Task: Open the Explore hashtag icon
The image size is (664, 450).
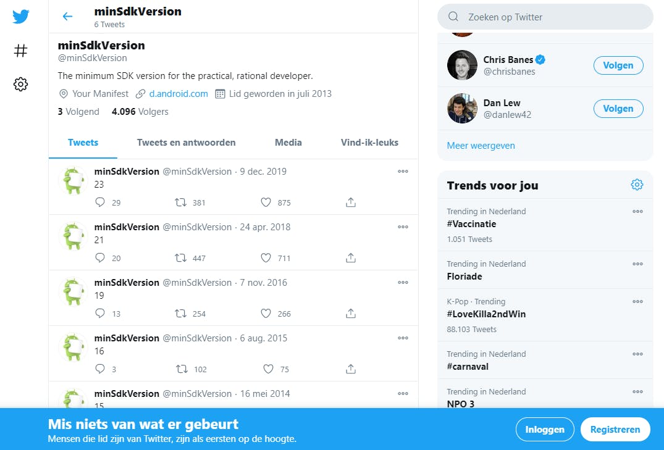Action: 20,51
